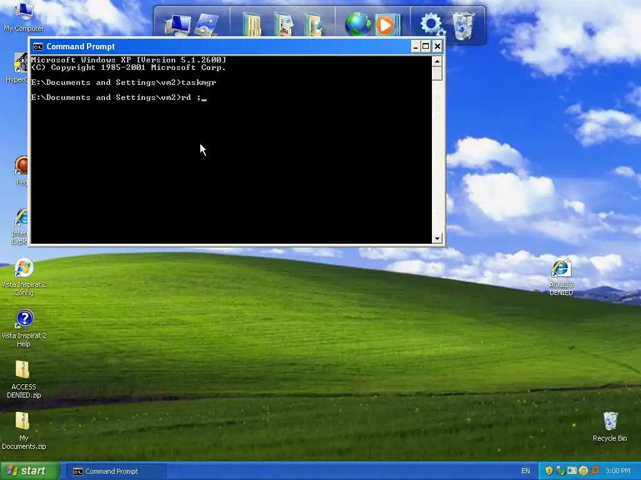Viewport: 641px width, 480px height.
Task: Open the Start menu
Action: (x=30, y=471)
